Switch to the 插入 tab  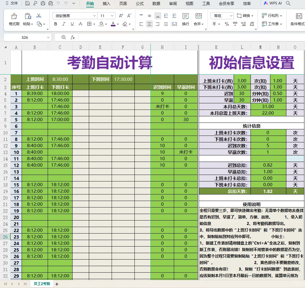click(106, 4)
